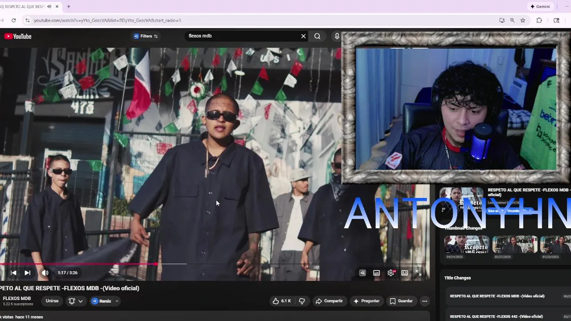Open FLEXOS MDB channel name
Screen dimensions: 571x321
pos(17,299)
